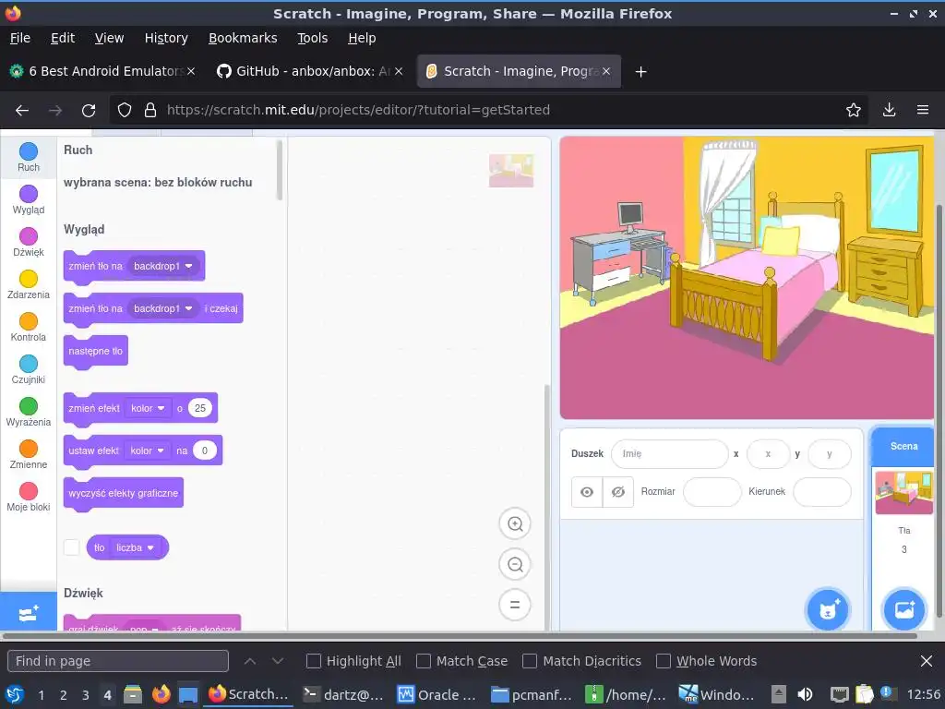Switch to 6 Best Android Emulators tab

point(102,72)
